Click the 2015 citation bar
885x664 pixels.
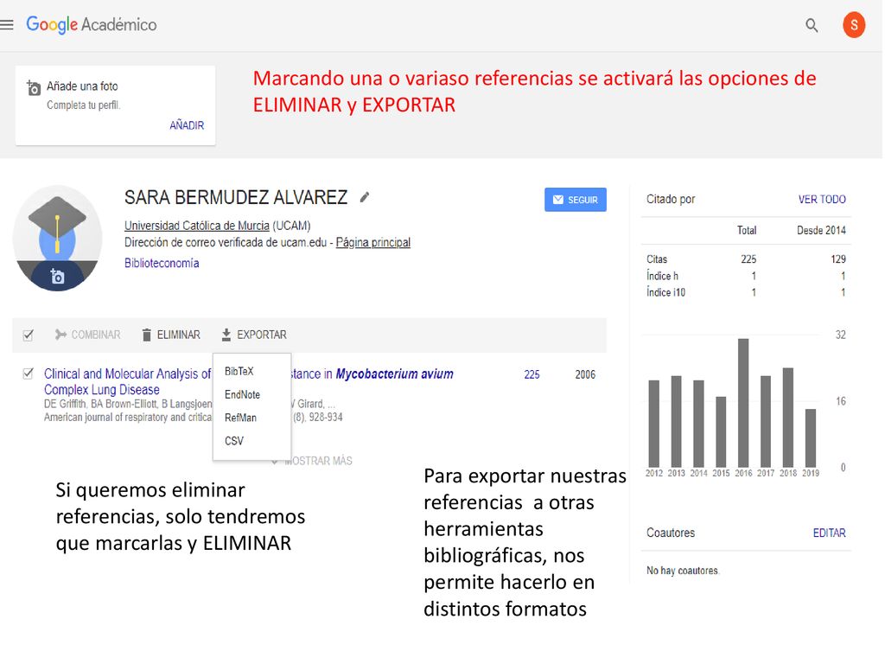721,431
